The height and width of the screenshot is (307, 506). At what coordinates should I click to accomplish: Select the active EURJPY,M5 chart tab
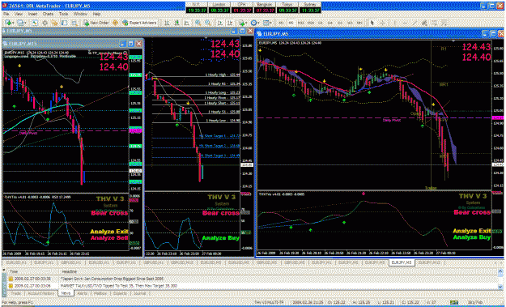[402, 262]
